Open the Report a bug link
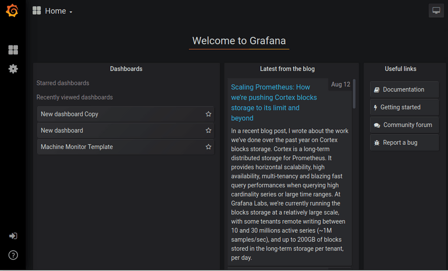Viewport: 448px width, 271px height. tap(404, 143)
